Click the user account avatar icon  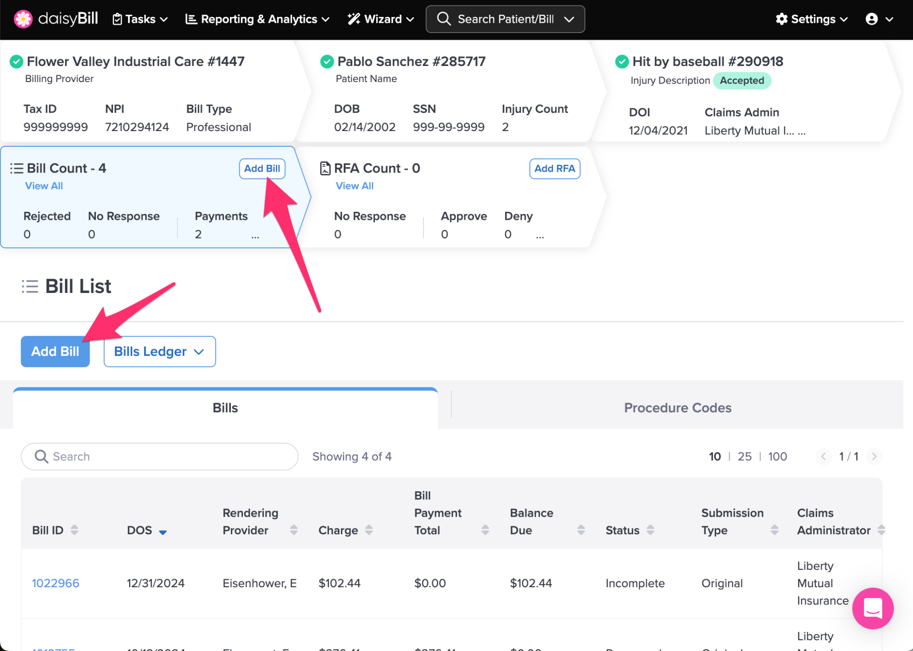(872, 19)
